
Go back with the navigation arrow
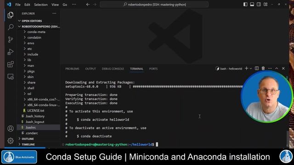click(88, 5)
